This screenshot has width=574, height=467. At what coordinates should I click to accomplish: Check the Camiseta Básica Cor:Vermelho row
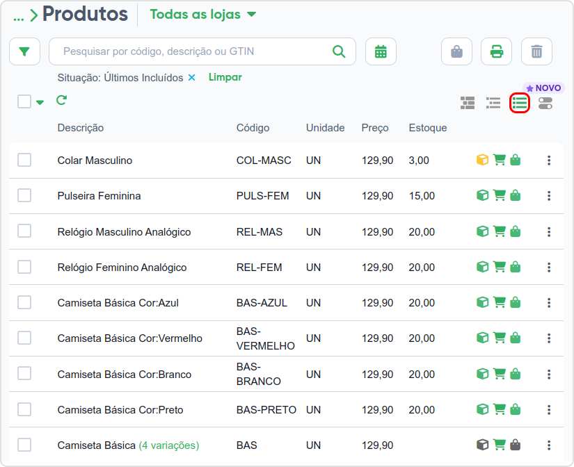(24, 338)
